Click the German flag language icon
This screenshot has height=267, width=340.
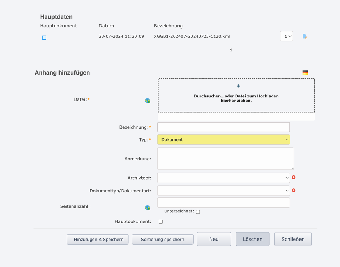(x=305, y=72)
